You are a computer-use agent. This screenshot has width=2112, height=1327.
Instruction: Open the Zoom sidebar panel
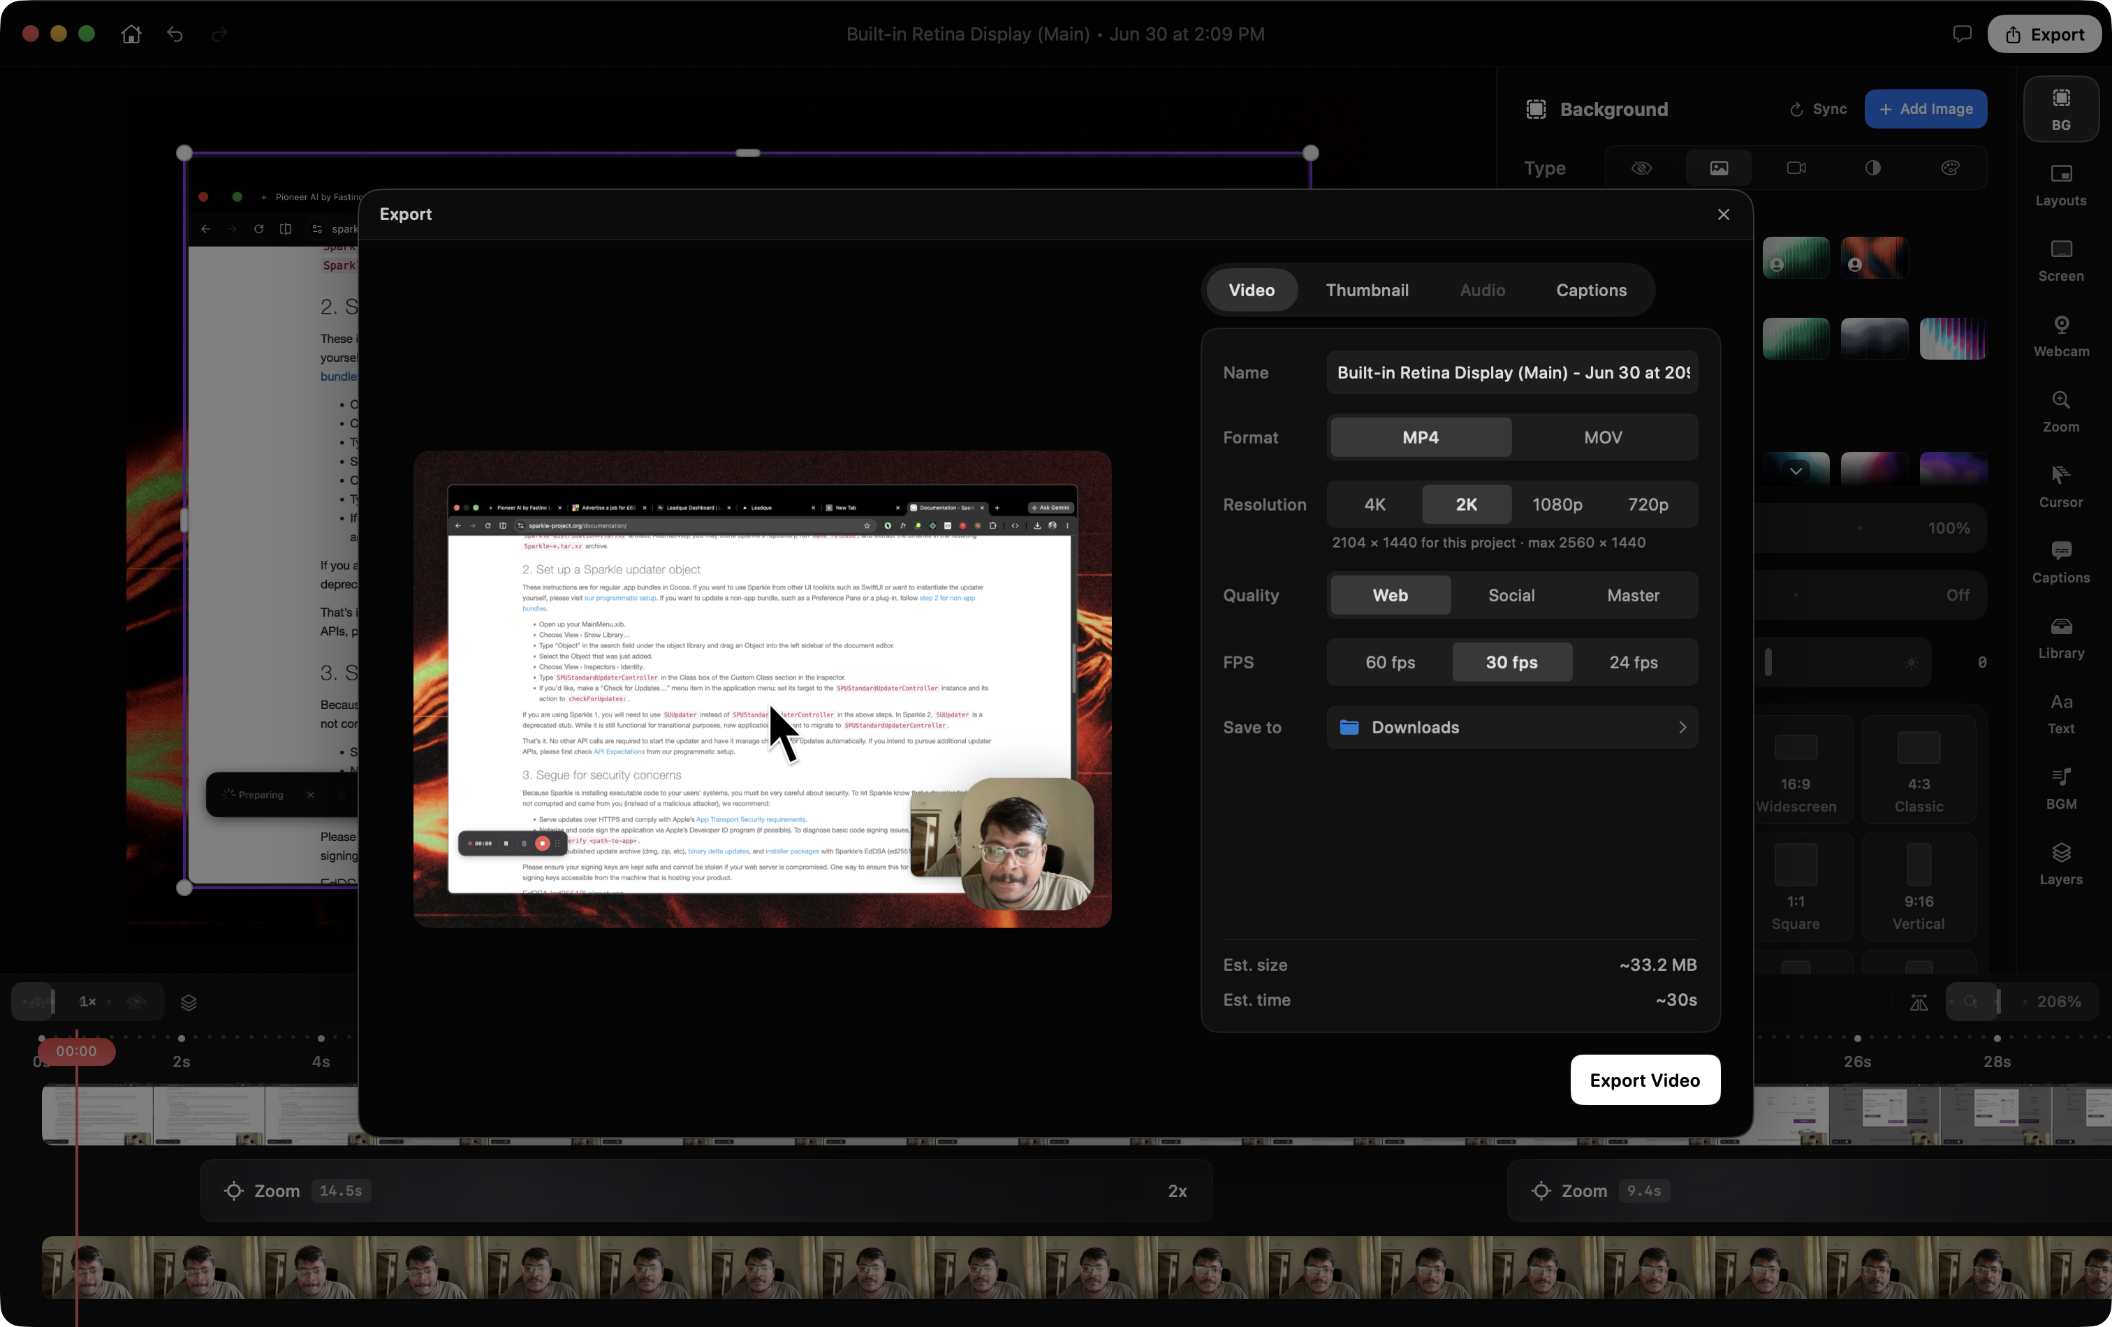coord(2060,411)
